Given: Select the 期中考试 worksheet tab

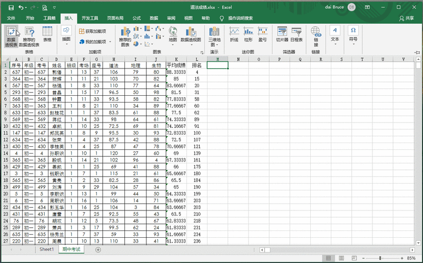Looking at the screenshot, I should [71, 249].
